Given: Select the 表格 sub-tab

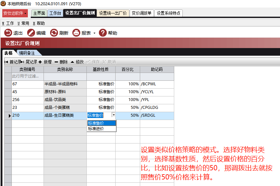Looking at the screenshot, I should (9, 53).
